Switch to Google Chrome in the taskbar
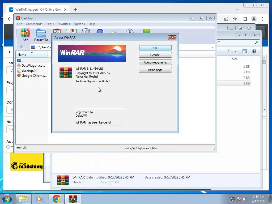The width and height of the screenshot is (272, 204). coord(56,199)
